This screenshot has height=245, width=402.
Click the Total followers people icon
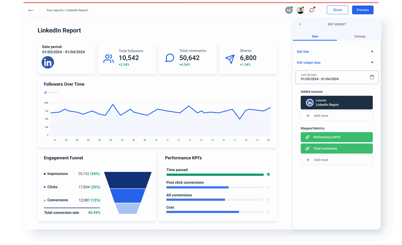tap(109, 59)
